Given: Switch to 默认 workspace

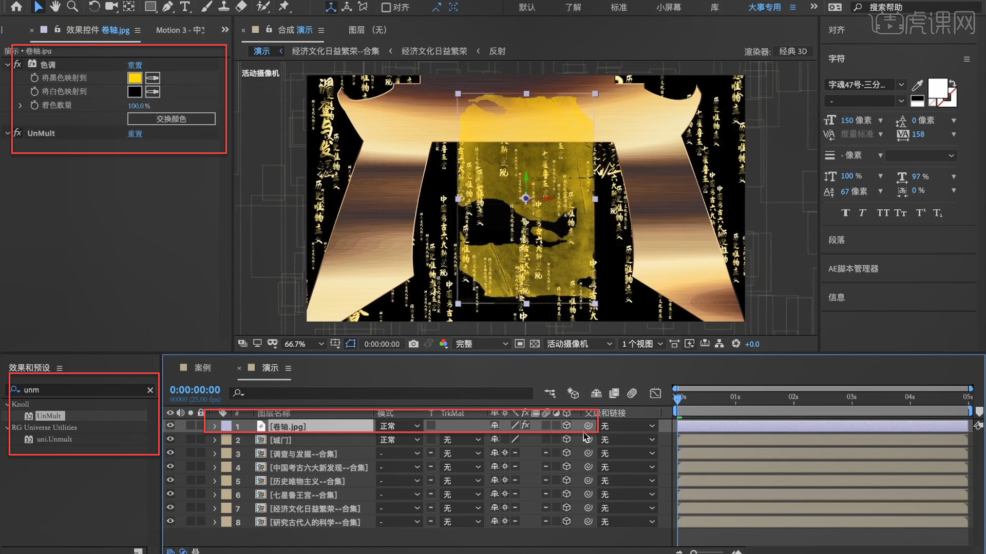Looking at the screenshot, I should [527, 7].
